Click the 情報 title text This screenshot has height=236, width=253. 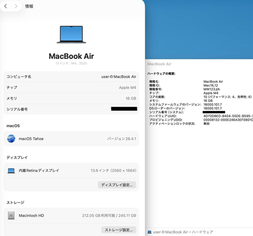[29, 6]
